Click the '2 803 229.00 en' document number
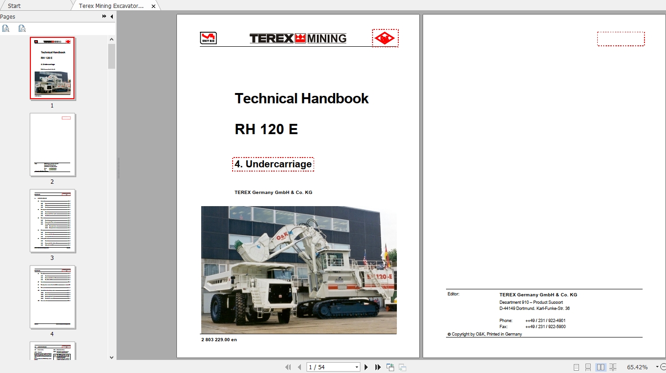Viewport: 666px width, 373px height. click(x=219, y=339)
